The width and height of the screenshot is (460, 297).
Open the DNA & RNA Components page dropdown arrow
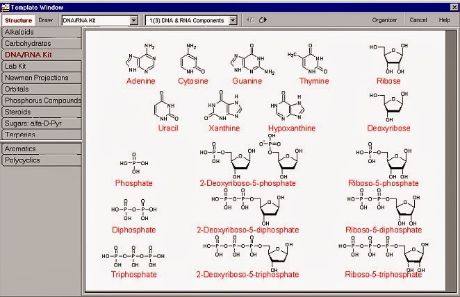point(233,20)
